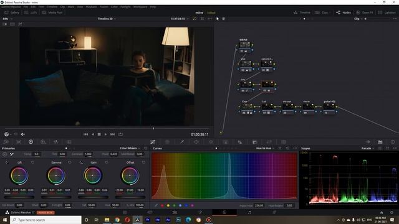The image size is (399, 224).
Task: Reset the Offset color wheel
Action: point(143,162)
